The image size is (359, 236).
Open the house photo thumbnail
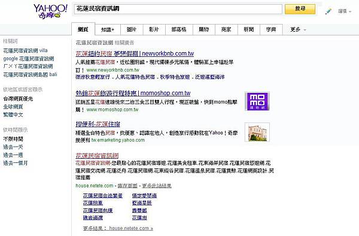coord(257,132)
